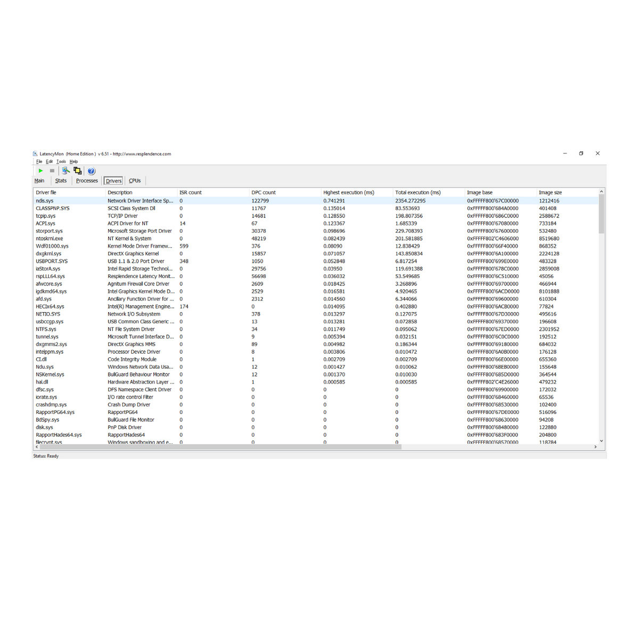Open the Edit menu
639x620 pixels.
pos(49,161)
